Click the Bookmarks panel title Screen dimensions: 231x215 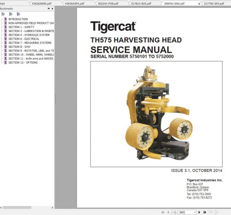(x=6, y=9)
